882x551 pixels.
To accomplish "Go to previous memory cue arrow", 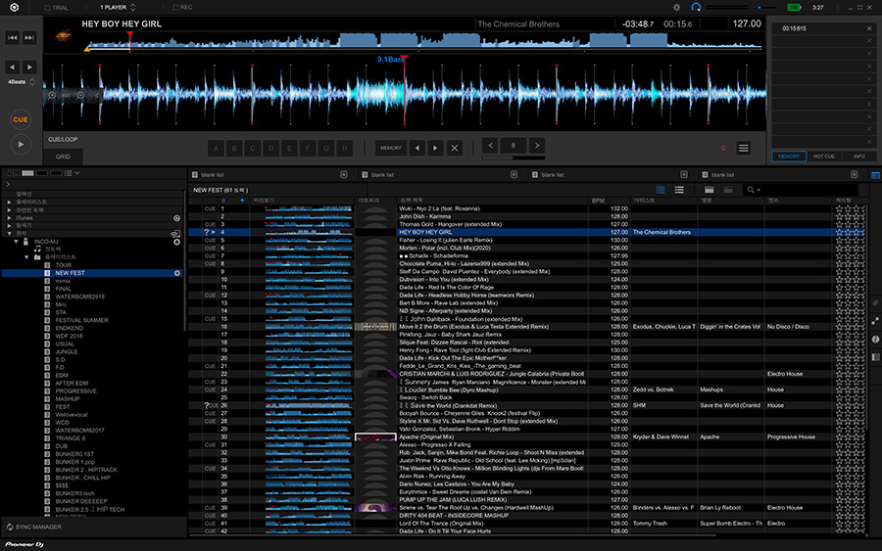I will [416, 149].
